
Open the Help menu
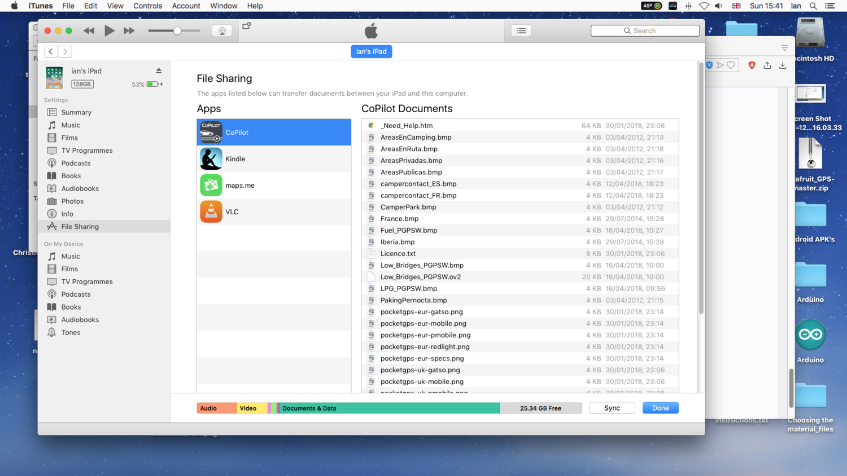coord(255,6)
